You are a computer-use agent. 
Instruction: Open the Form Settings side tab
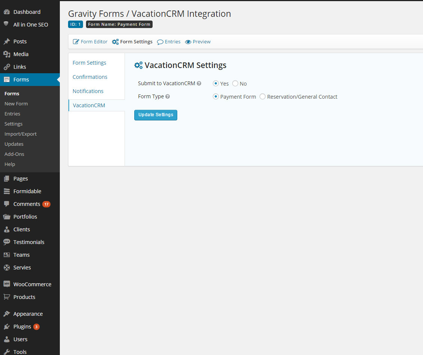click(89, 63)
